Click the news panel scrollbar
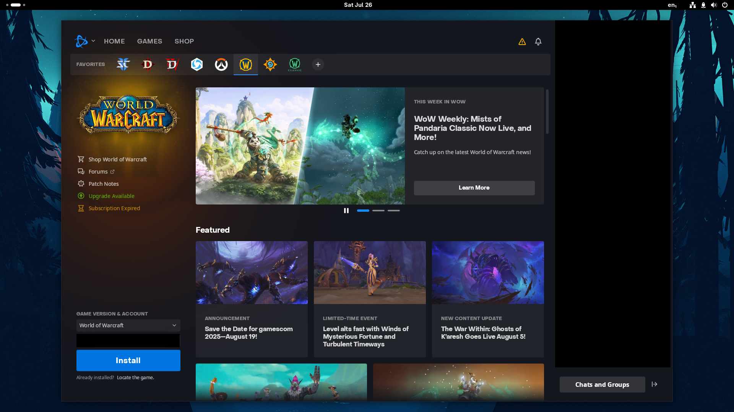This screenshot has width=734, height=412. tap(547, 111)
